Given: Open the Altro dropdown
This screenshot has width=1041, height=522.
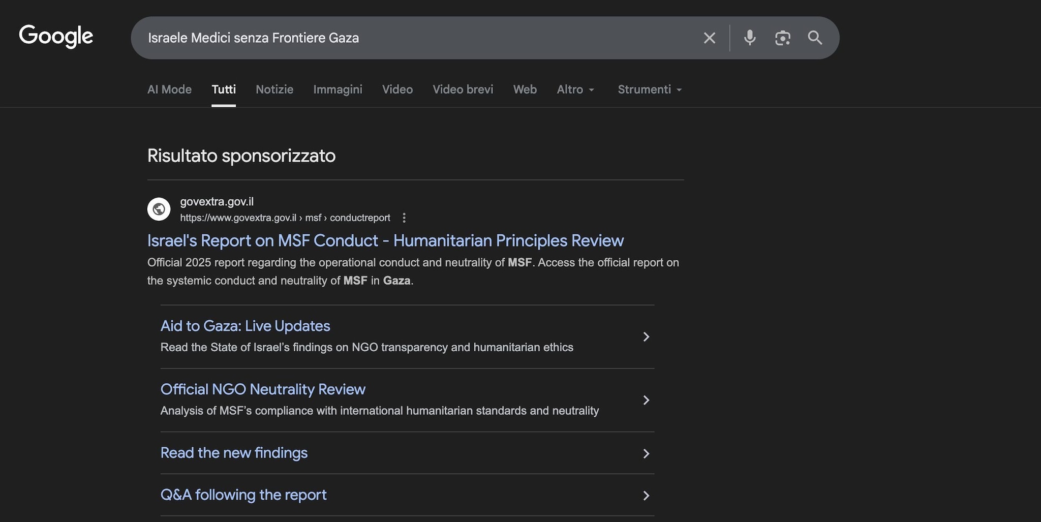Looking at the screenshot, I should [x=575, y=89].
